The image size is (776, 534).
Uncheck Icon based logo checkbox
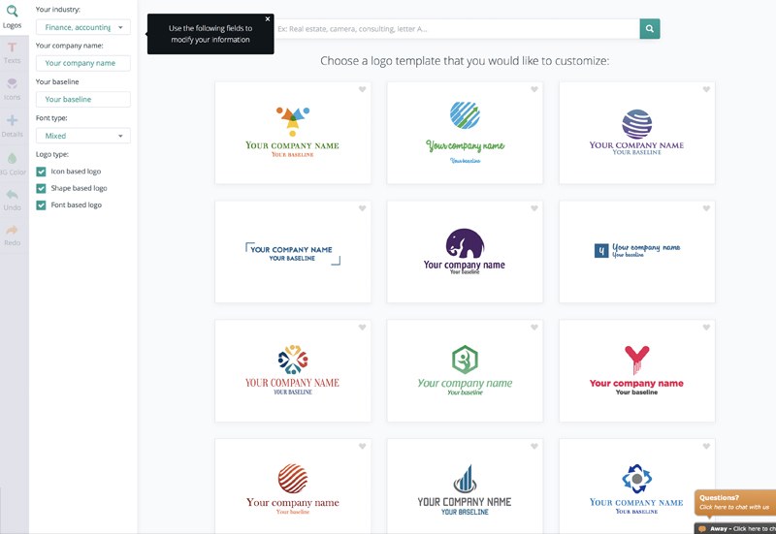(41, 172)
